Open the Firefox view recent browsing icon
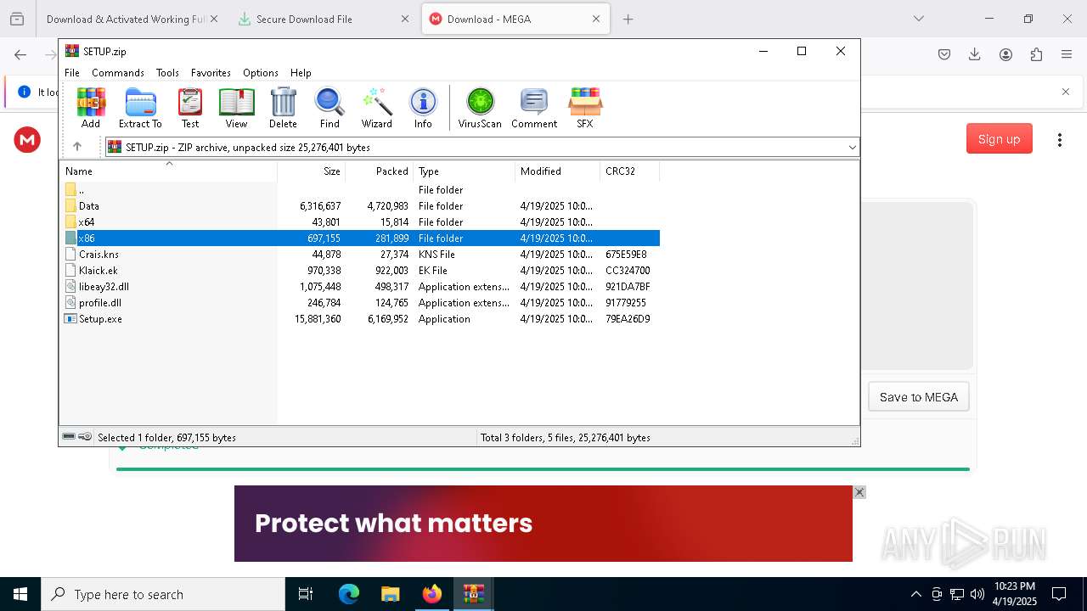Viewport: 1087px width, 611px height. [x=17, y=19]
